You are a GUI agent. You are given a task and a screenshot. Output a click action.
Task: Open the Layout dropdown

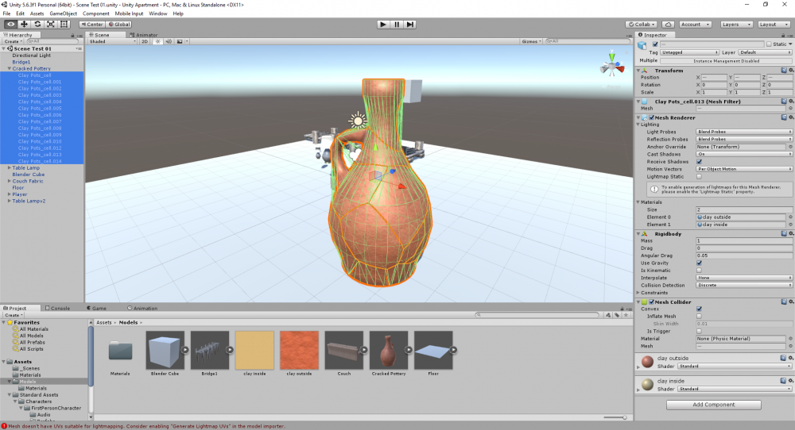[774, 25]
